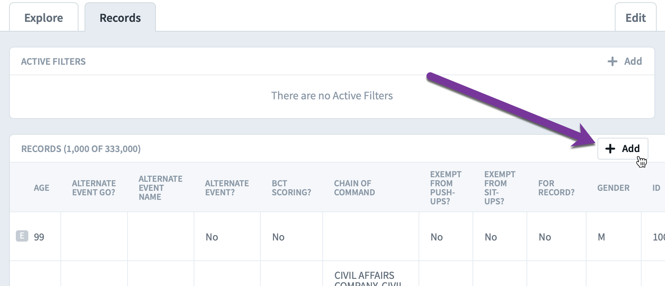Click the E badge beside age 99

pyautogui.click(x=22, y=236)
